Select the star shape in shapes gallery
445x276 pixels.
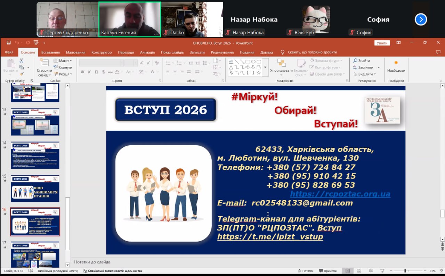pyautogui.click(x=258, y=73)
